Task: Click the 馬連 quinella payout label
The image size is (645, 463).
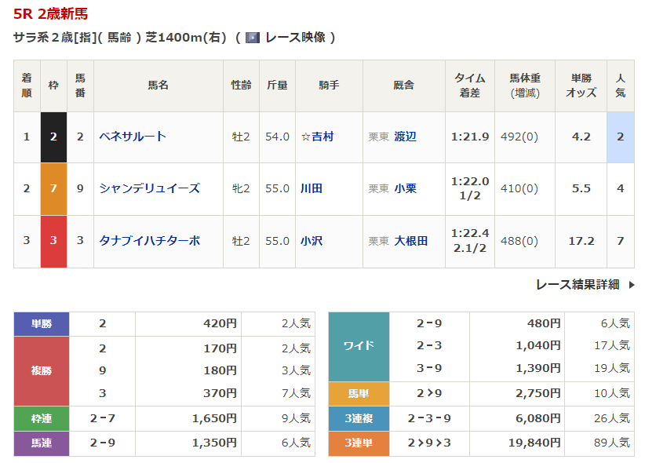Action: pos(42,443)
